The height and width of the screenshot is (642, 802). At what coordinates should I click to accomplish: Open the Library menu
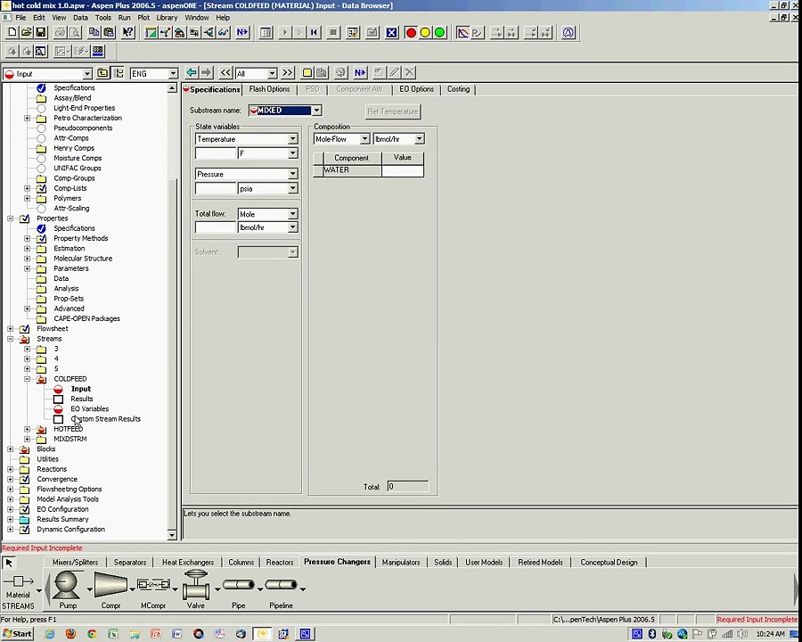coord(167,18)
